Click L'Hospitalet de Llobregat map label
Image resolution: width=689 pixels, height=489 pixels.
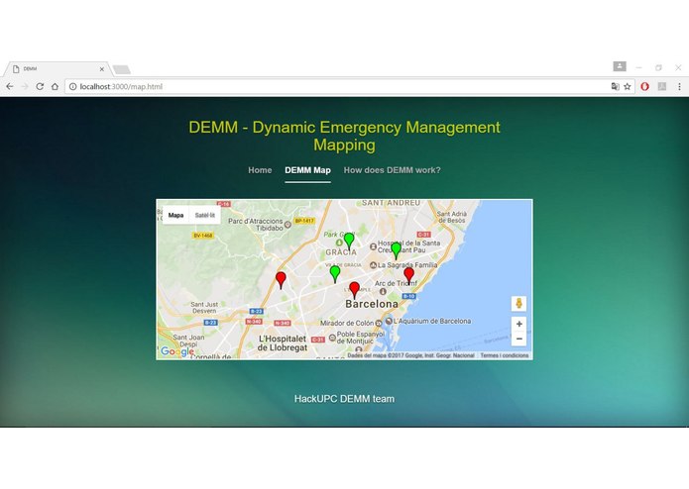point(283,342)
